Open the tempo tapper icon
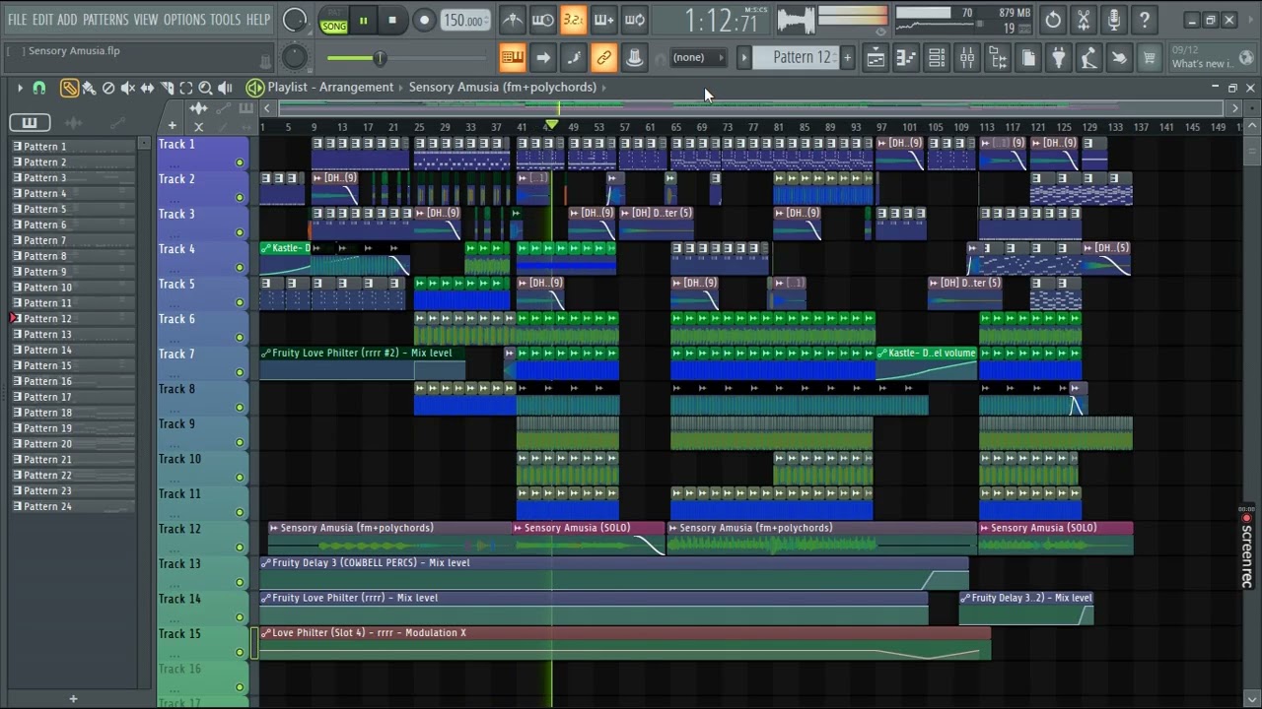1262x709 pixels. [1088, 58]
